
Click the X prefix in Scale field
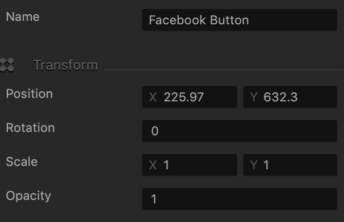click(153, 165)
